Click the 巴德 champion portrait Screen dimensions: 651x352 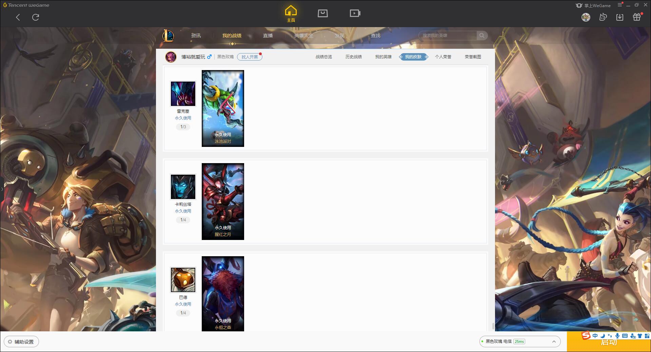pos(183,280)
